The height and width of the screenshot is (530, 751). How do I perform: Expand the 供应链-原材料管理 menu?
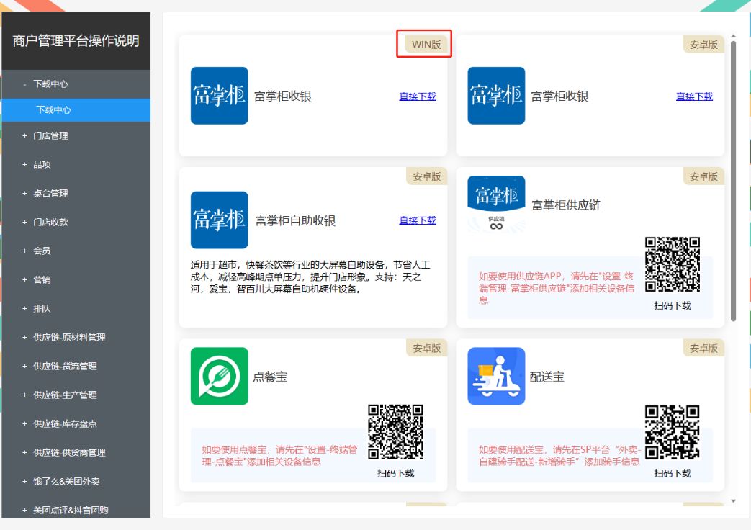click(76, 337)
